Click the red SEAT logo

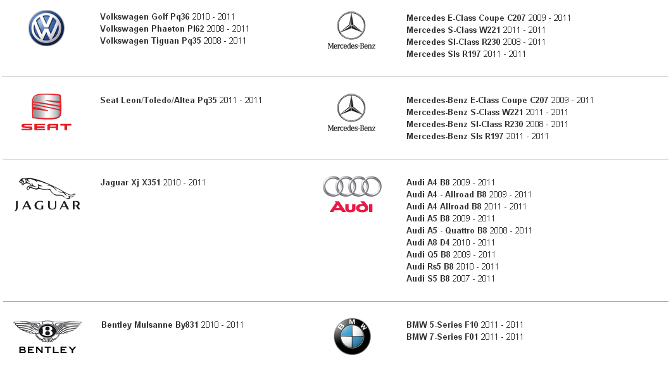(x=46, y=112)
